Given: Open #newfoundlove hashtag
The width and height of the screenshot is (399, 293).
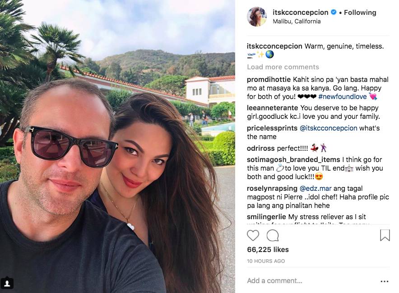Looking at the screenshot, I should coord(342,97).
